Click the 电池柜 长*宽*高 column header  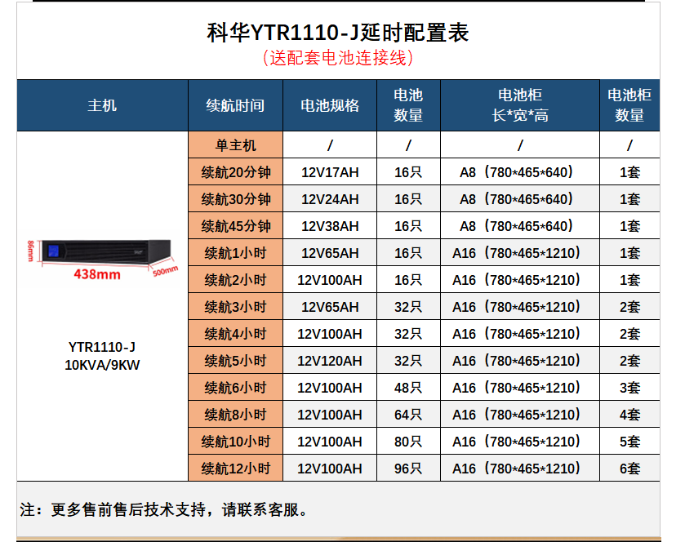click(x=520, y=105)
